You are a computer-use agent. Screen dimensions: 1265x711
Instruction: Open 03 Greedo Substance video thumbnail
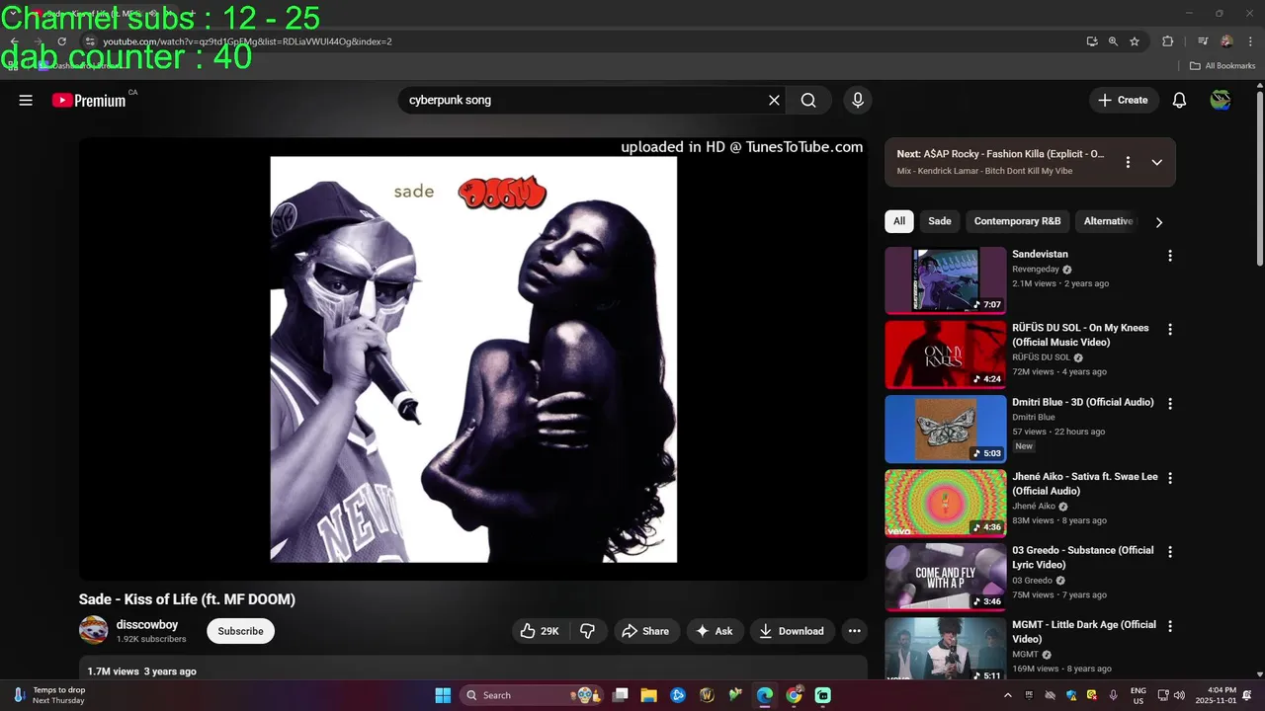point(946,577)
